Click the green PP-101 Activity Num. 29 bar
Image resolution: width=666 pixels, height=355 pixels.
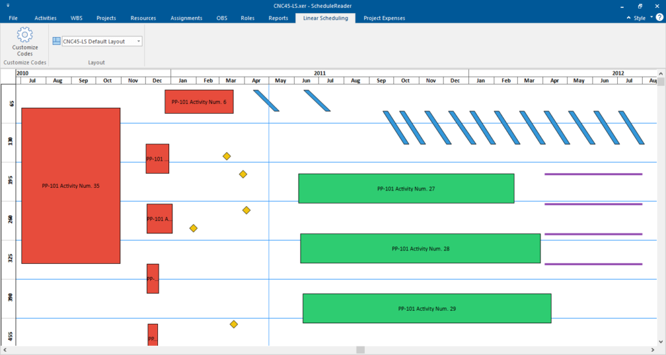click(x=427, y=308)
